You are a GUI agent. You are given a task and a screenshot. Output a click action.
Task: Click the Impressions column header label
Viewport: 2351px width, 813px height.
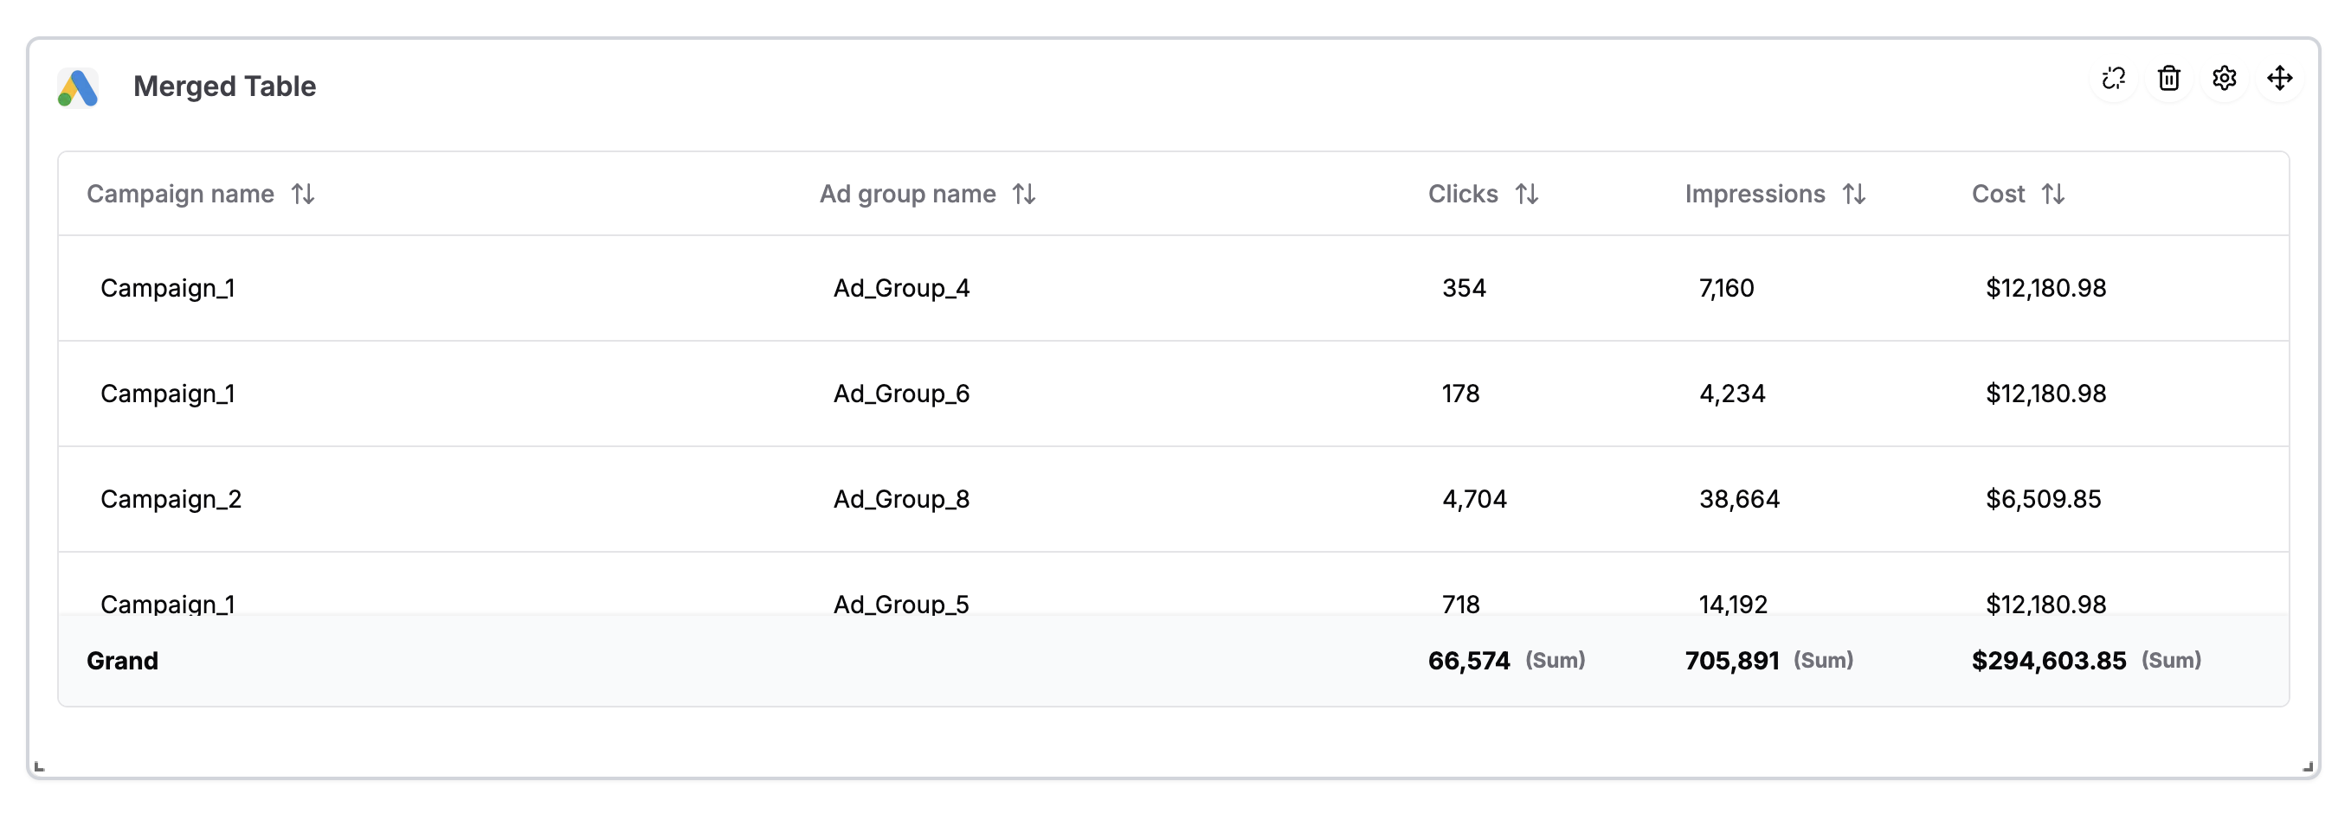tap(1754, 194)
